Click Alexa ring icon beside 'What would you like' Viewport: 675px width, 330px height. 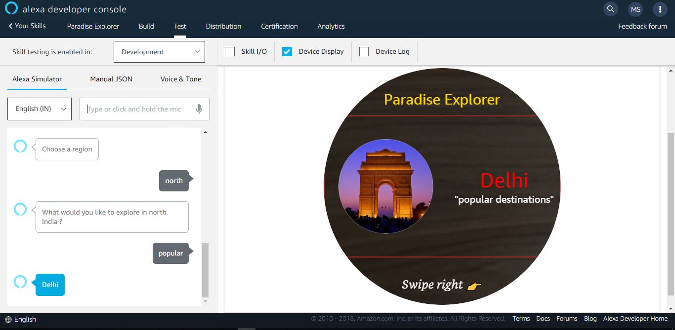tap(20, 209)
